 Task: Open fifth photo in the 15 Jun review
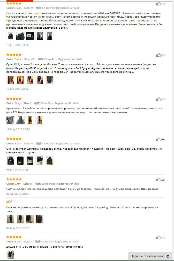coord(50,36)
